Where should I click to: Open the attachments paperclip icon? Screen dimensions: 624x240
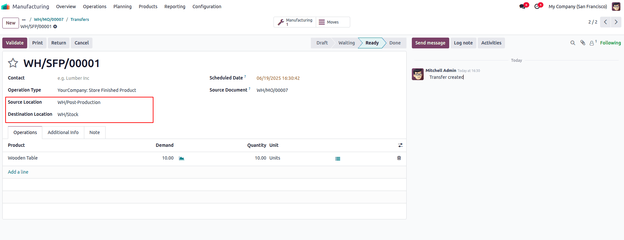point(583,43)
